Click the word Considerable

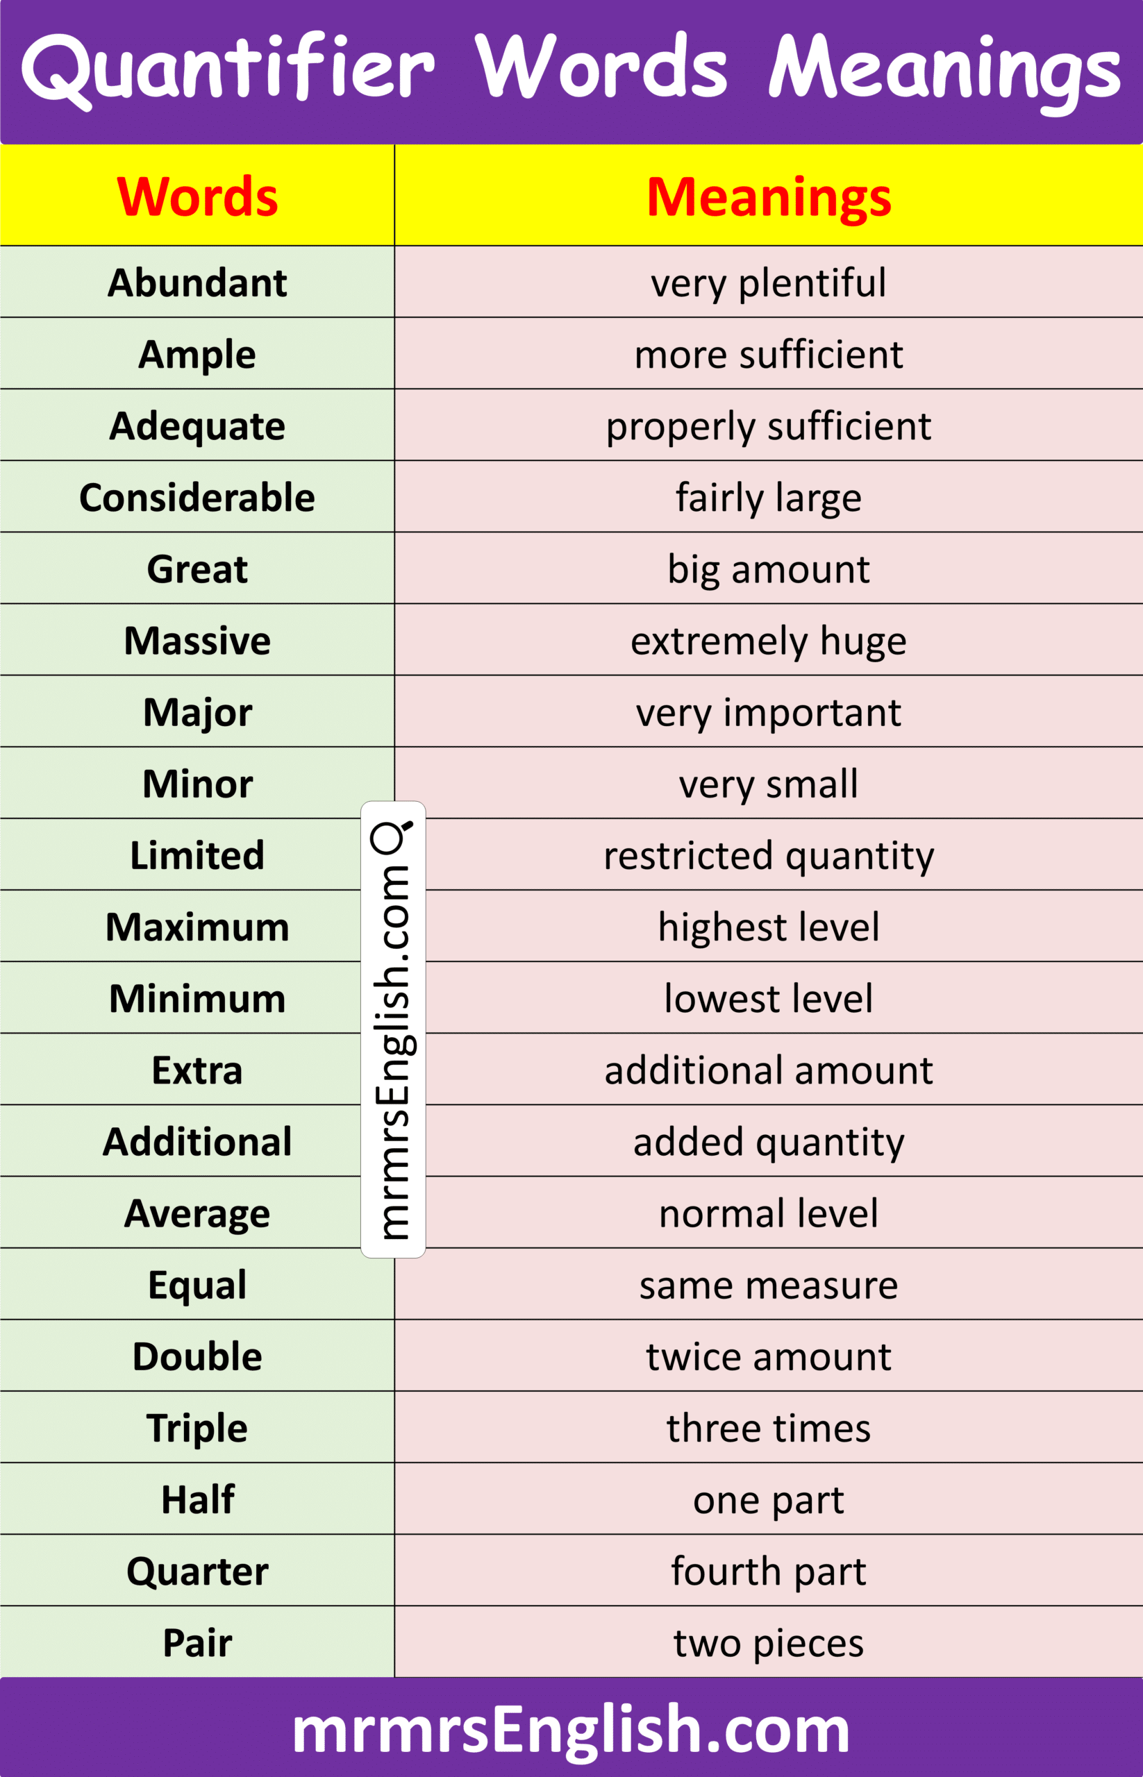197,497
